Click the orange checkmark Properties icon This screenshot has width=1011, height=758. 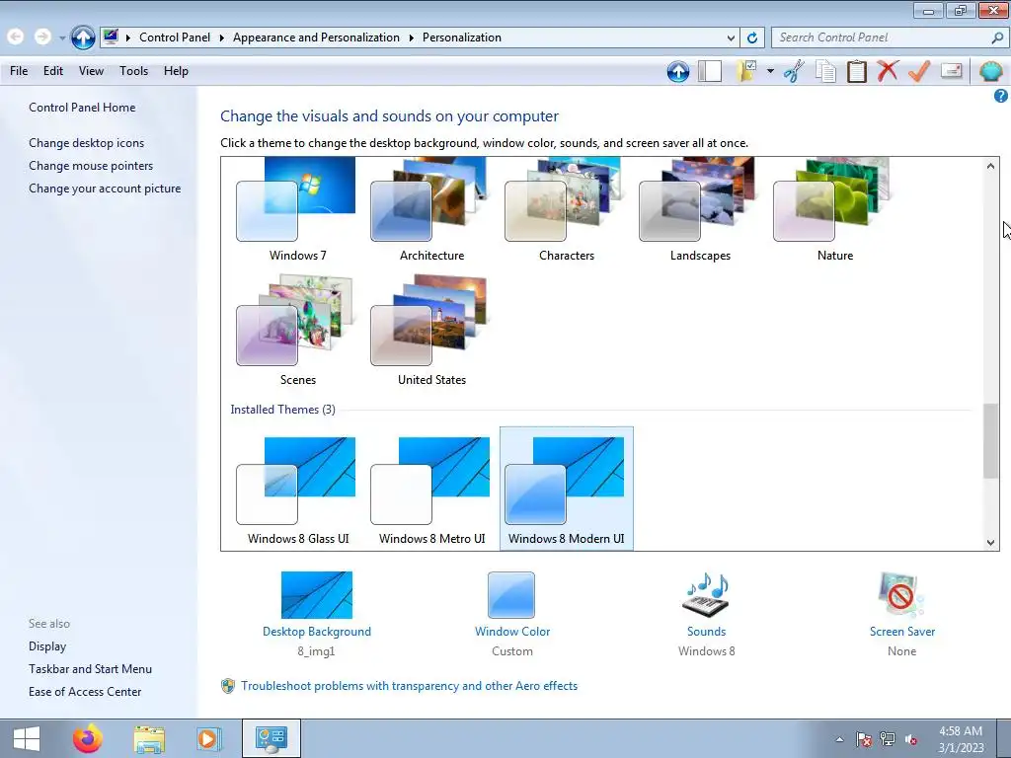(x=919, y=71)
